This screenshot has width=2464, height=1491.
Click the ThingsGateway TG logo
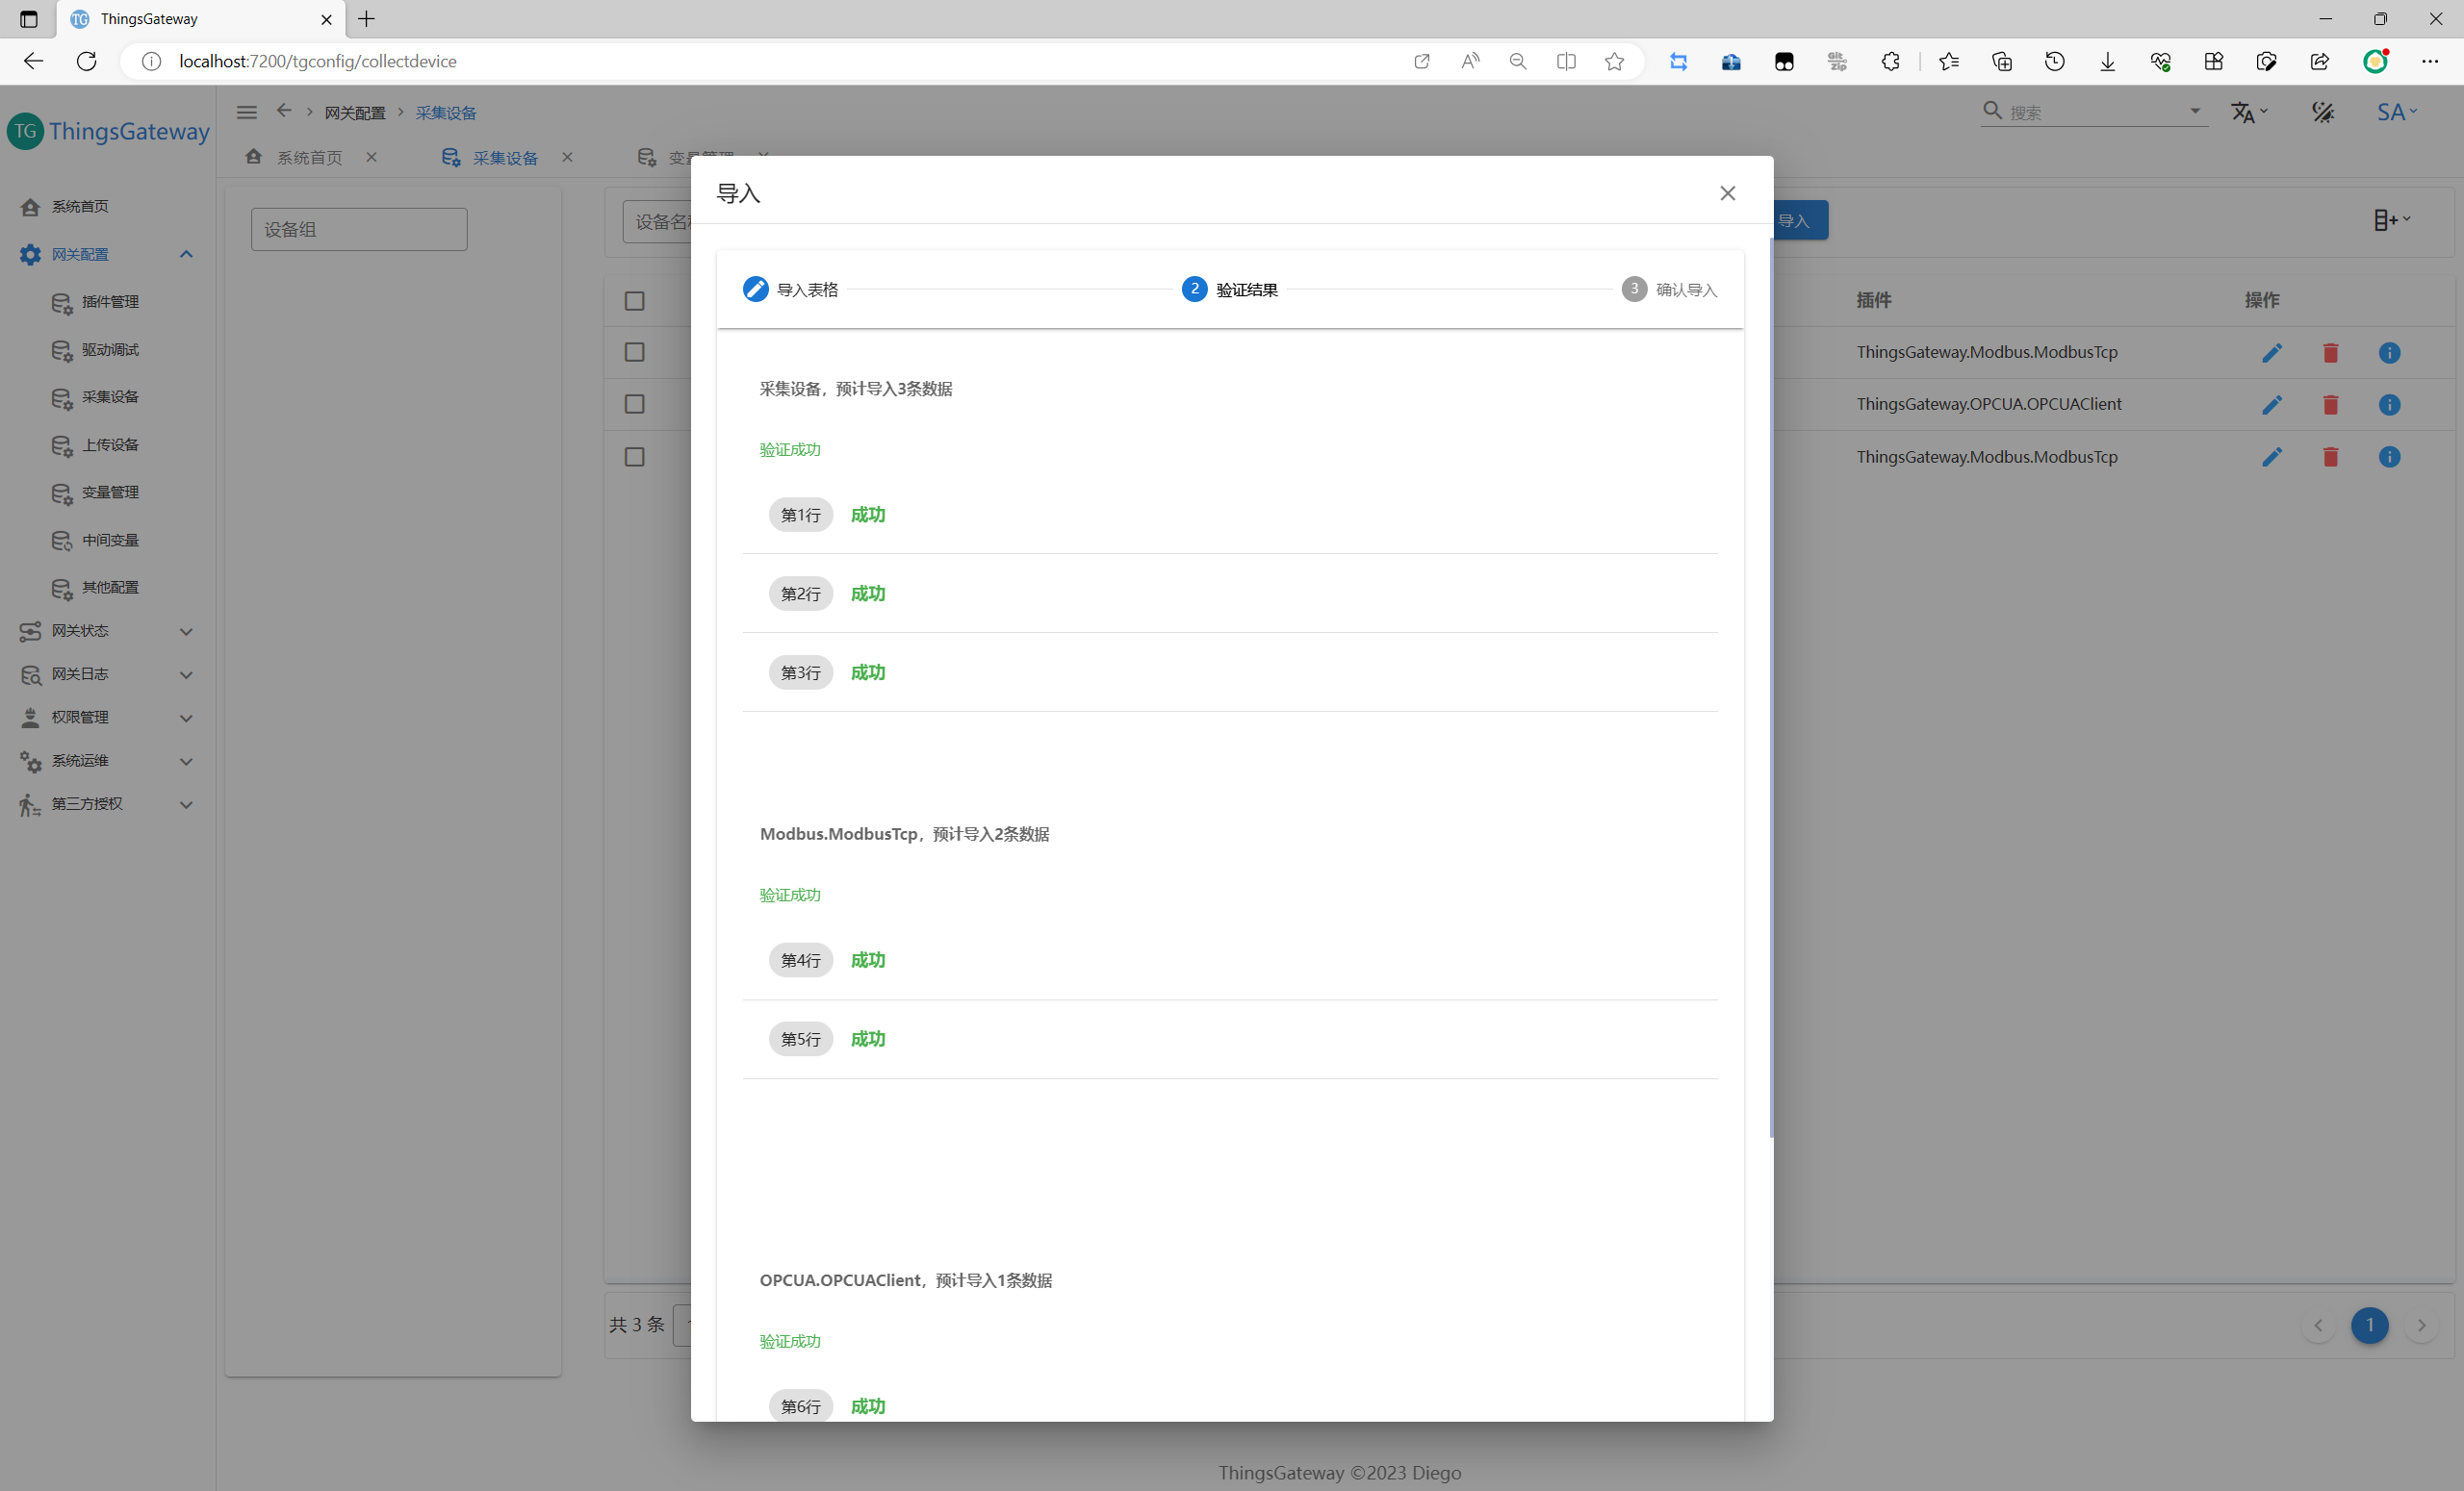[25, 131]
